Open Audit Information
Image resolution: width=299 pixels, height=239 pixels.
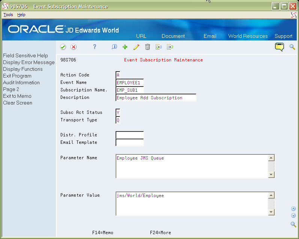point(21,82)
